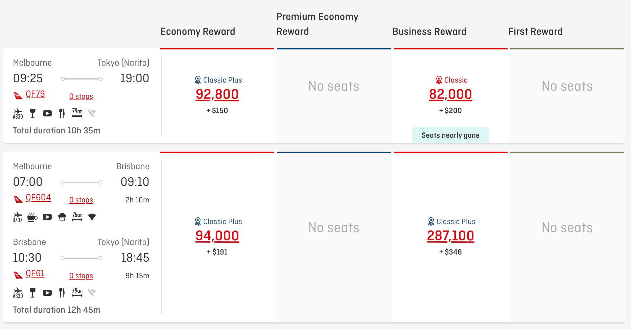Click the hot coffee cup icon on QF604
This screenshot has width=631, height=329.
coord(32,217)
